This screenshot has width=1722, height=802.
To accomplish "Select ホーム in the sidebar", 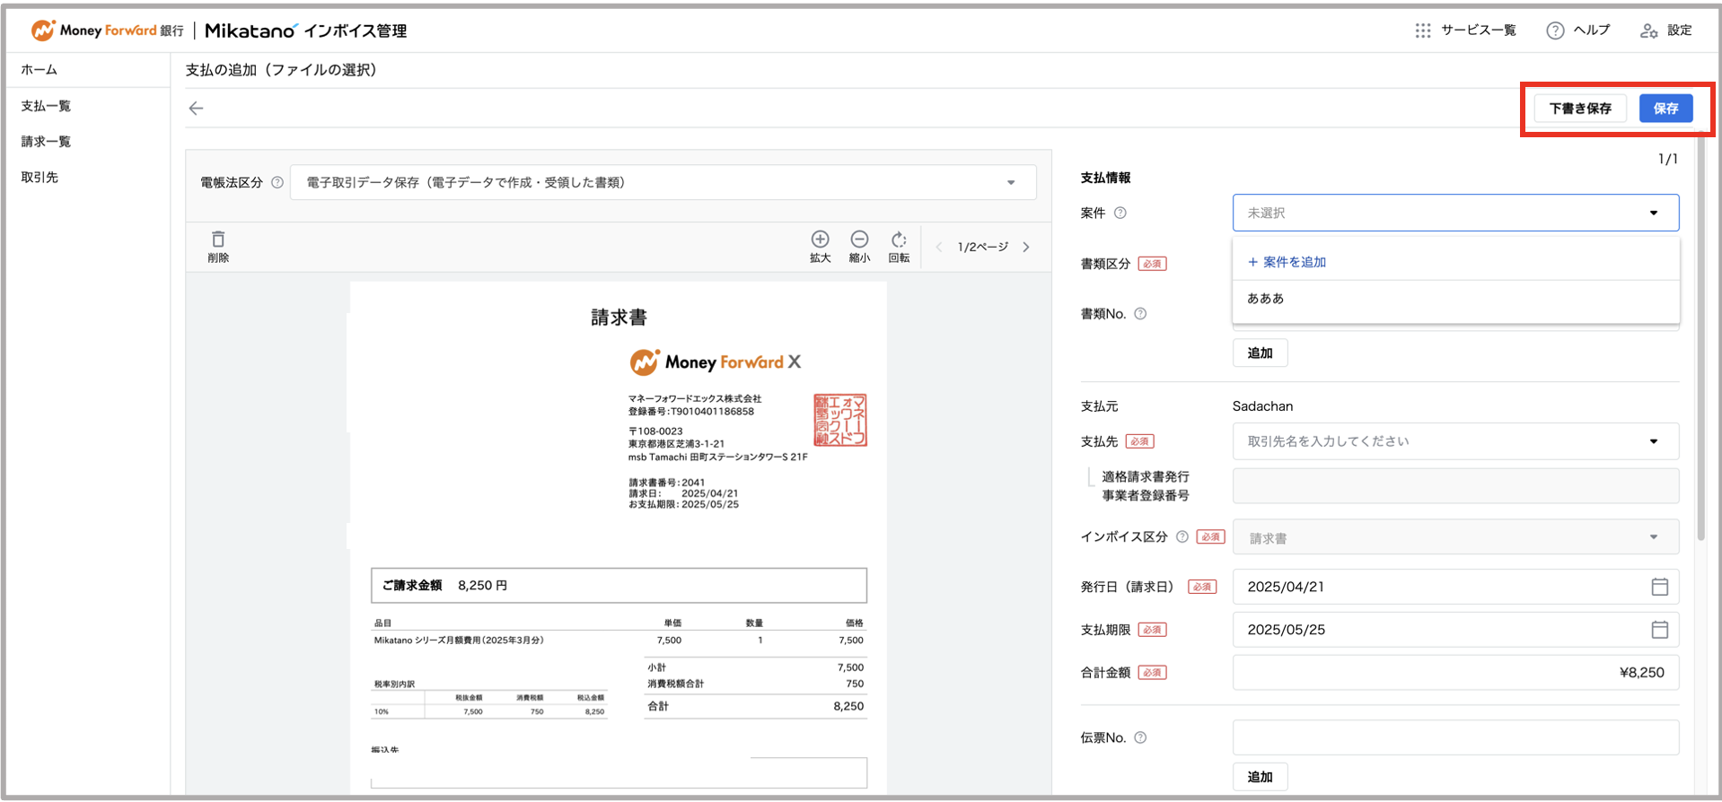I will (40, 69).
